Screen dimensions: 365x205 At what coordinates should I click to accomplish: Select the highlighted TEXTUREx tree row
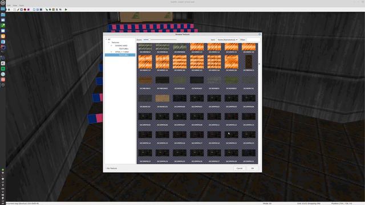[x=120, y=55]
